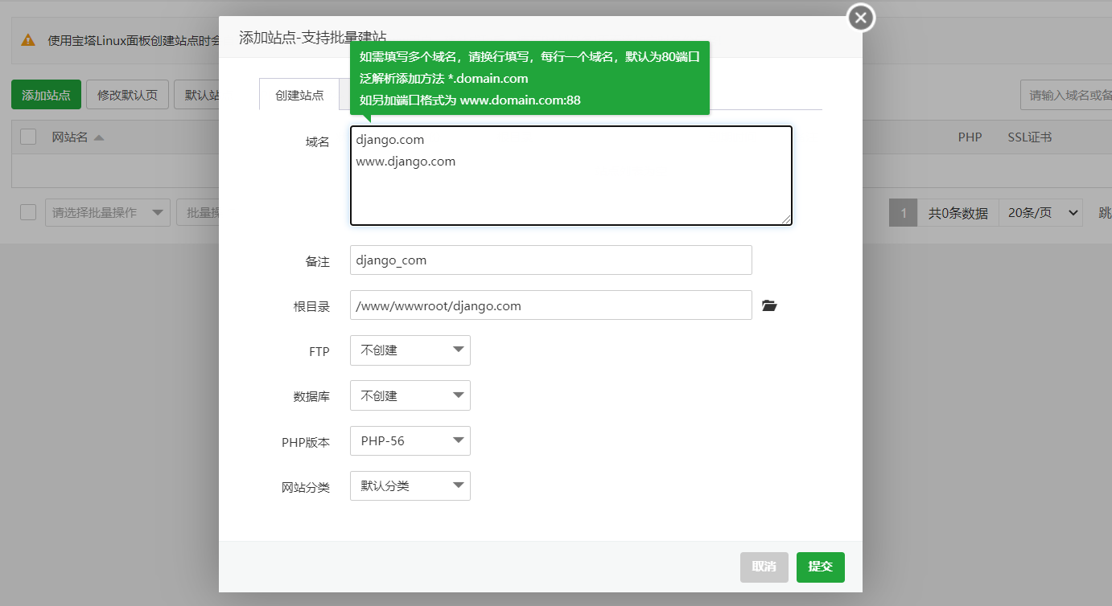
Task: Expand the 请选择批量操作 dropdown
Action: (107, 211)
